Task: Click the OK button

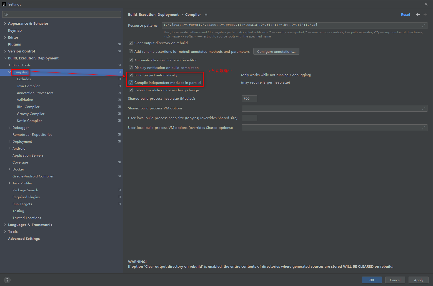Action: (372, 280)
